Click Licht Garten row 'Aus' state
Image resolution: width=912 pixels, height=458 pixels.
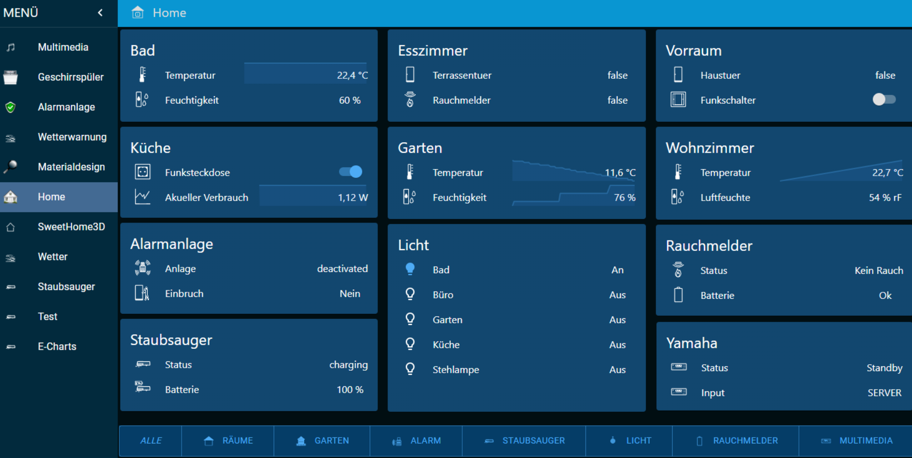[x=617, y=320]
